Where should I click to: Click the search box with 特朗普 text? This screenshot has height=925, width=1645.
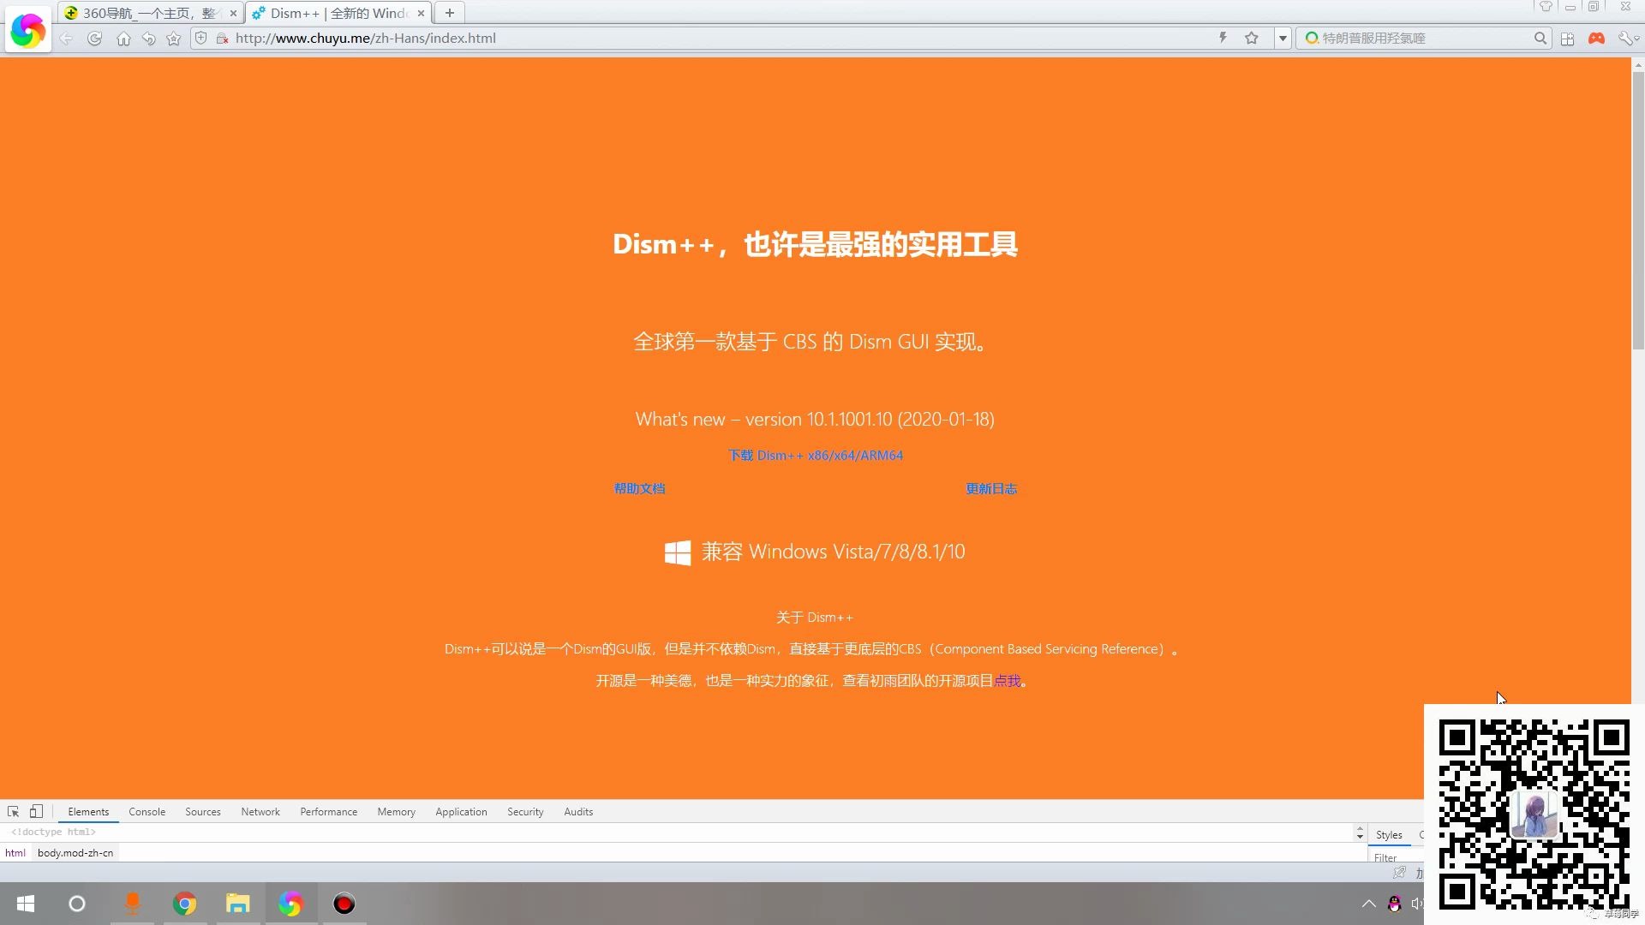coord(1422,39)
